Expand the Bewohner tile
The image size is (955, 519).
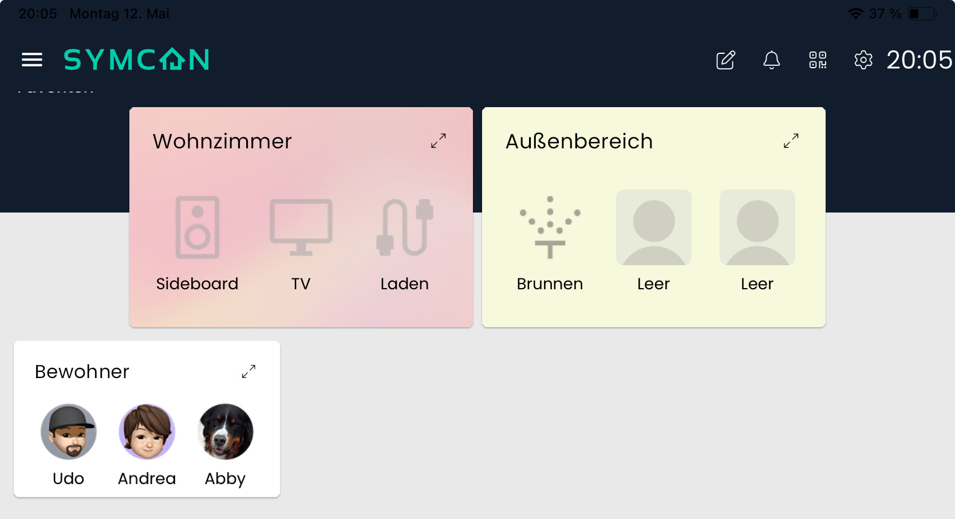pos(248,371)
